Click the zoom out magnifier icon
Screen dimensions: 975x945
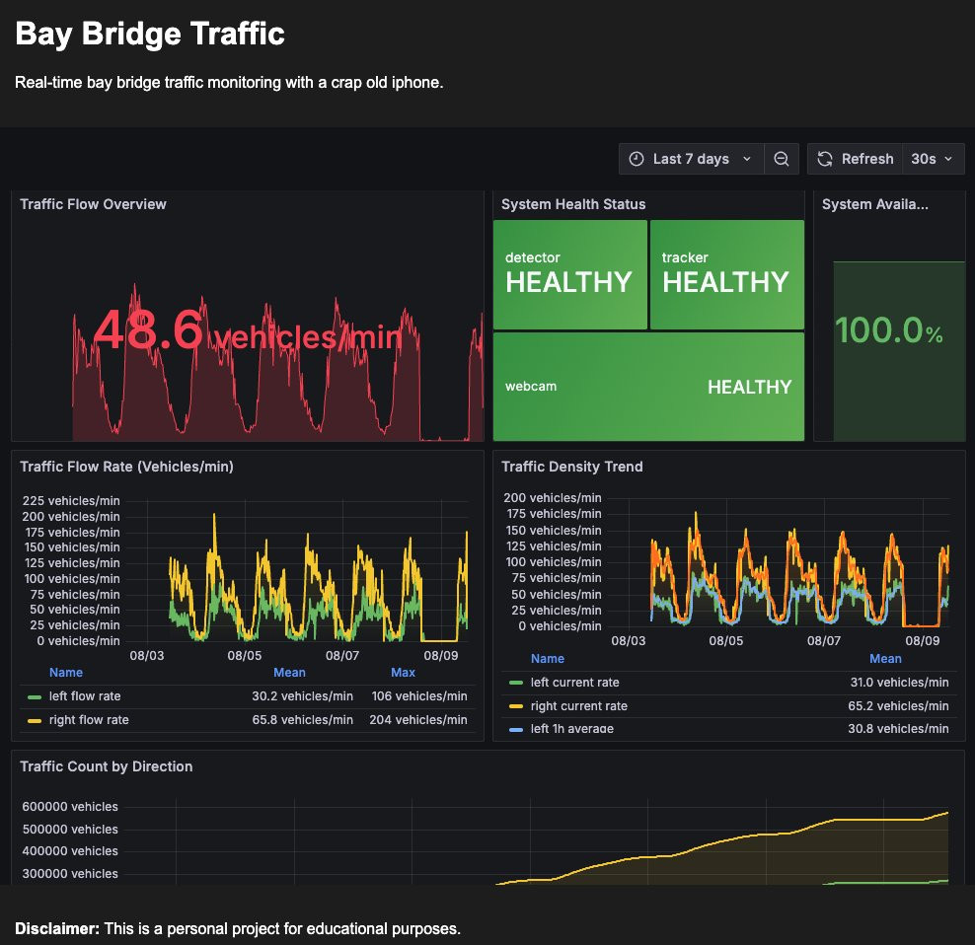[x=781, y=159]
